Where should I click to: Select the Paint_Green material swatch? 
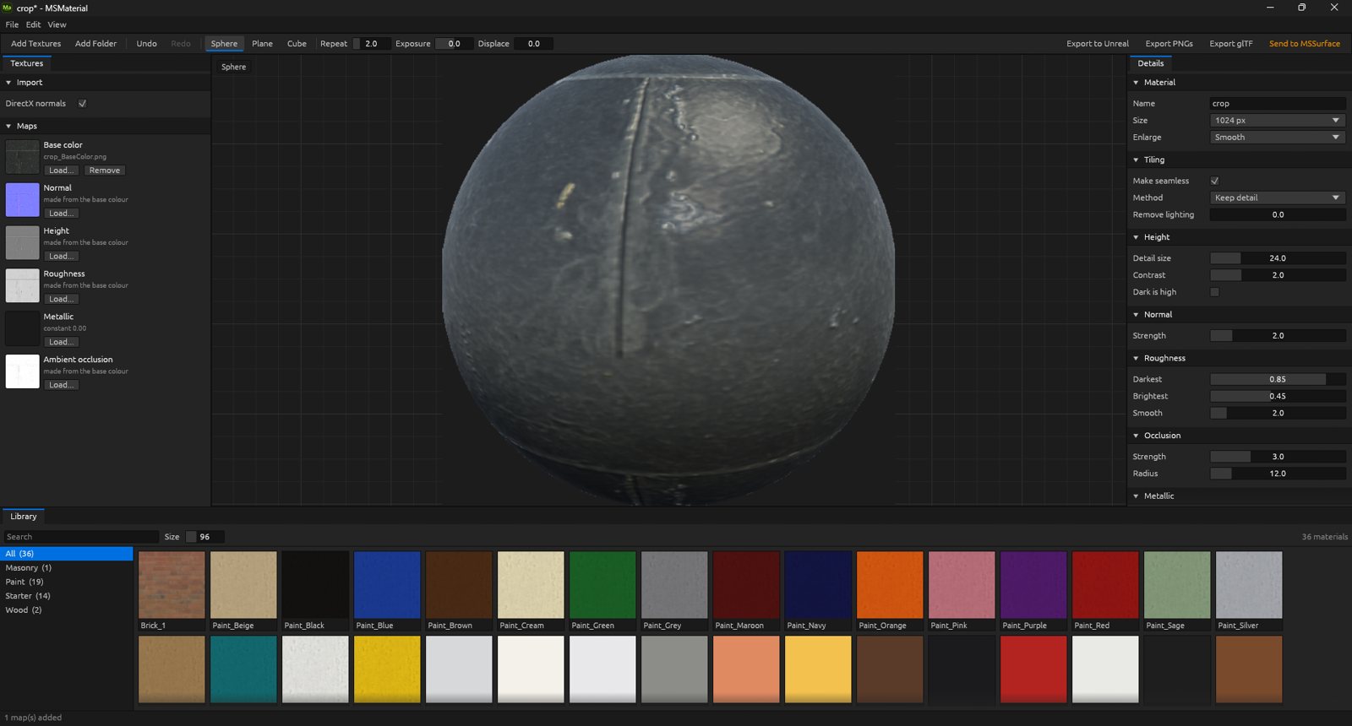click(x=602, y=591)
